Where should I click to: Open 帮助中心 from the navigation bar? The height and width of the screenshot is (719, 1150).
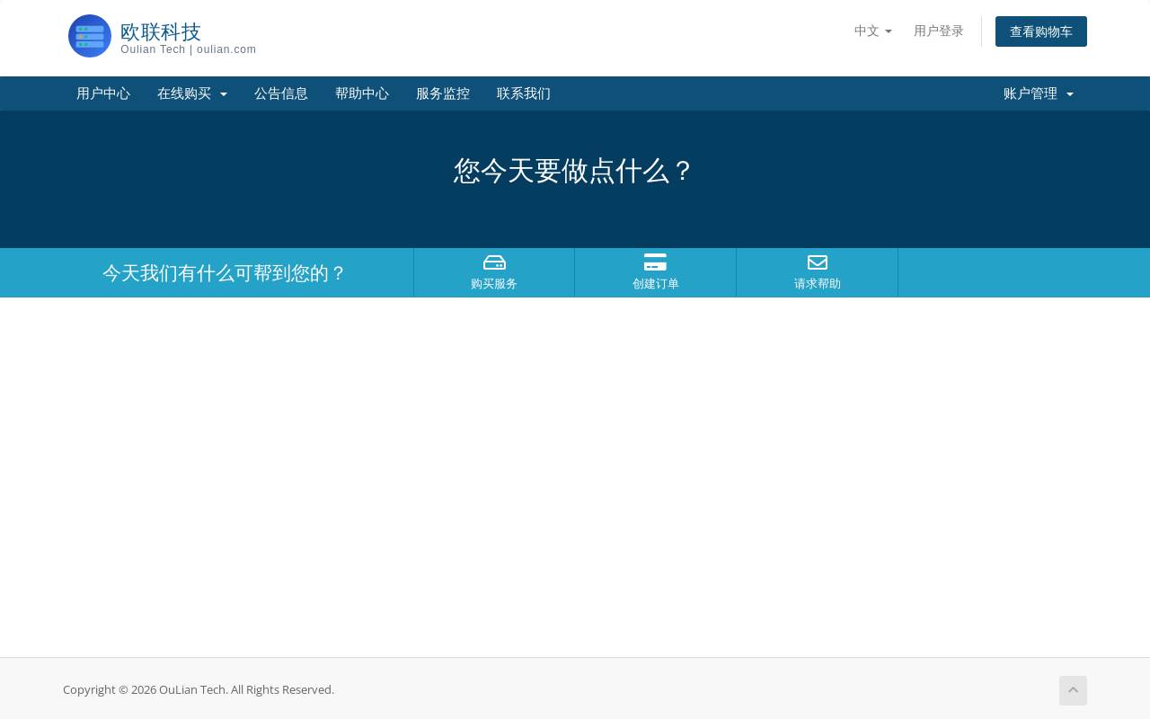(x=362, y=93)
